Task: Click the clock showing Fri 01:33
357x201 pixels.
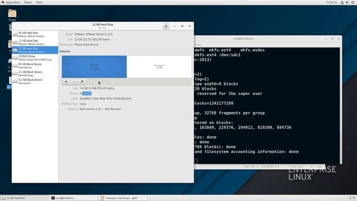Action: click(331, 2)
